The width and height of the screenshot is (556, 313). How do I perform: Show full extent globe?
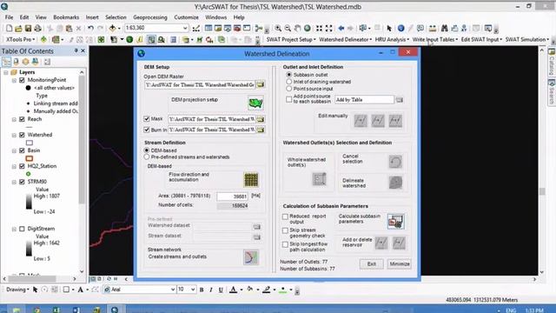[307, 29]
